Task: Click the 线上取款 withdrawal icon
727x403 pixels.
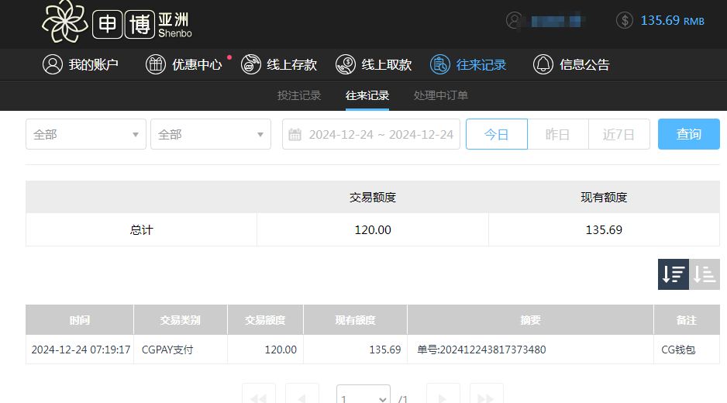Action: click(346, 64)
